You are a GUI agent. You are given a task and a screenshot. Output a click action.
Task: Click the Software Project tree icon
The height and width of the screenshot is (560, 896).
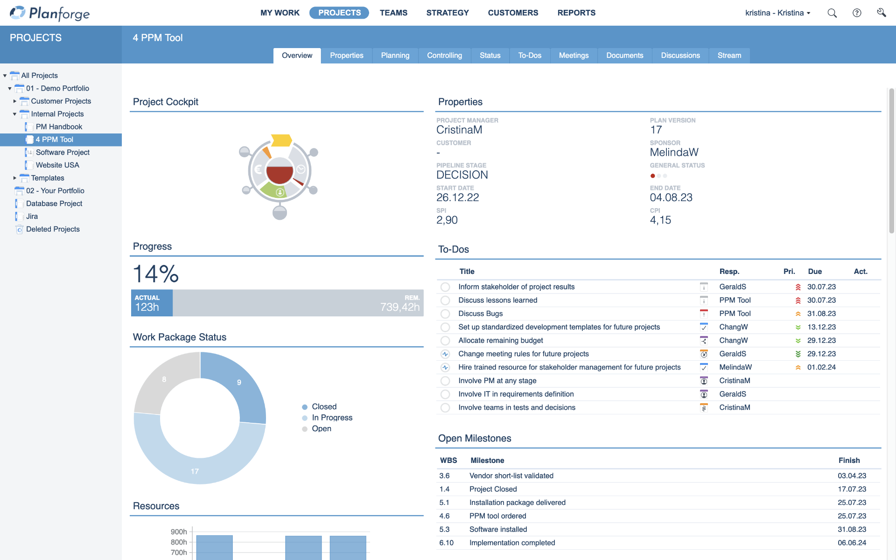coord(29,152)
